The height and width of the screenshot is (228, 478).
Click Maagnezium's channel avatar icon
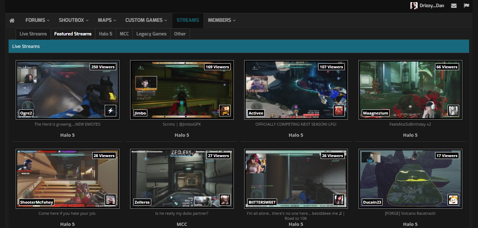(453, 110)
